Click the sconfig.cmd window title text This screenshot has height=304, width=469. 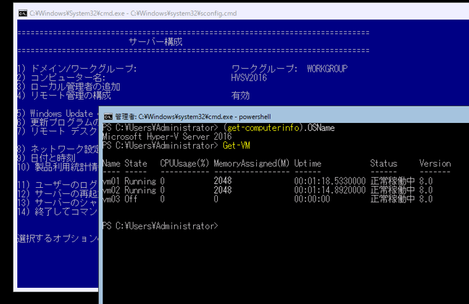pos(133,13)
